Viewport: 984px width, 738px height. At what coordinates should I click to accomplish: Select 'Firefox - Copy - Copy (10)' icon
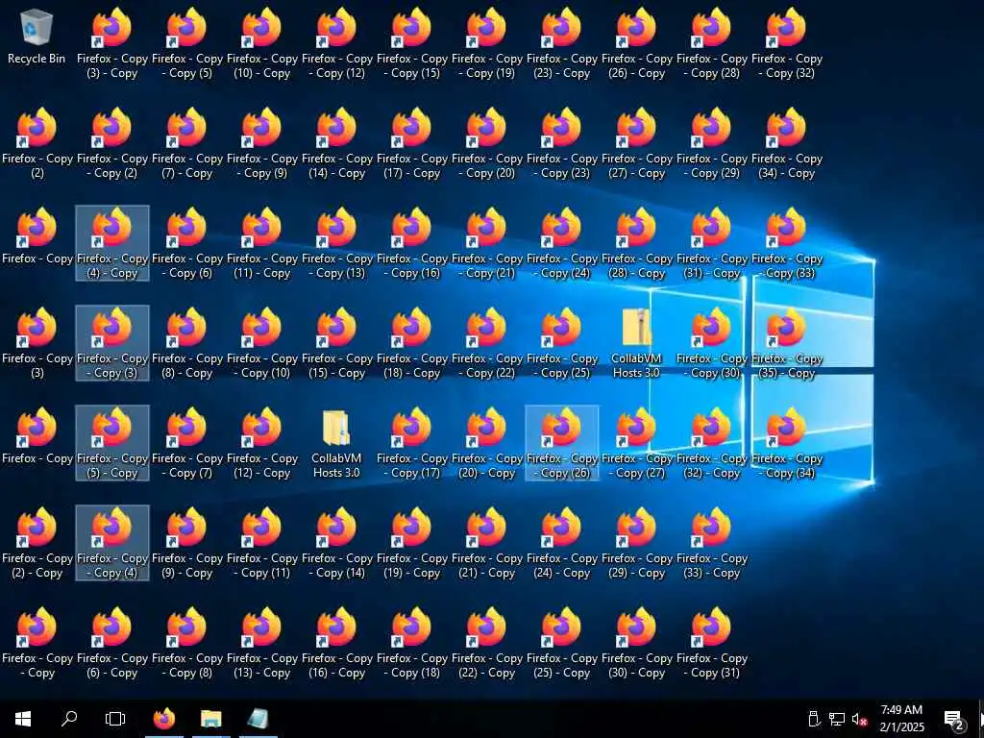coord(261,343)
